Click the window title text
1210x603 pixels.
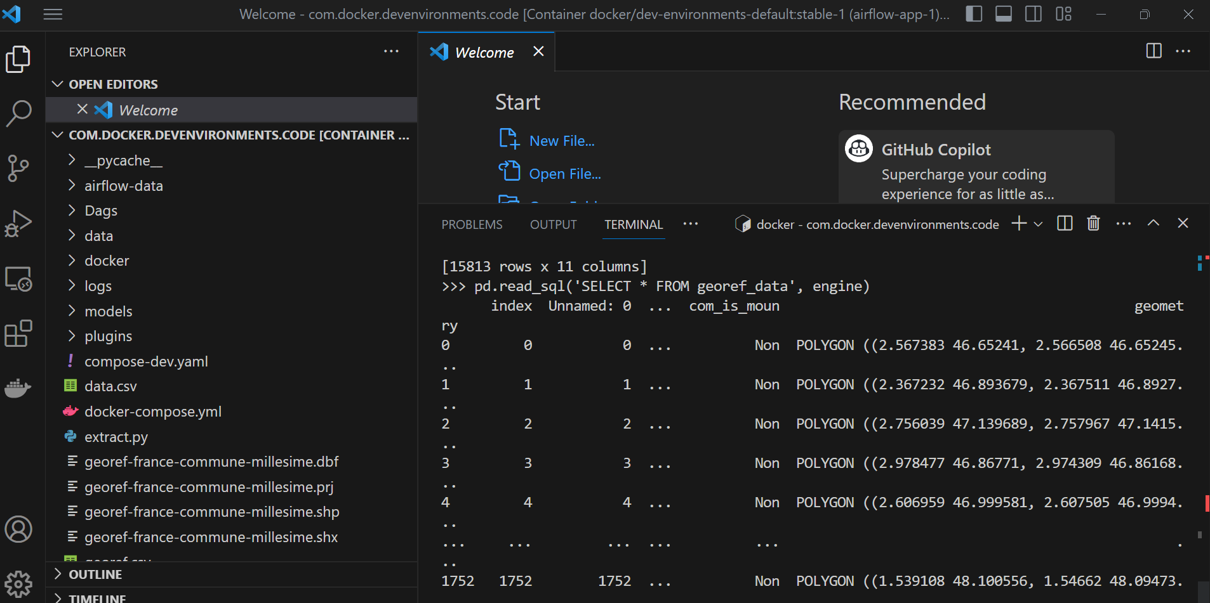pos(594,14)
